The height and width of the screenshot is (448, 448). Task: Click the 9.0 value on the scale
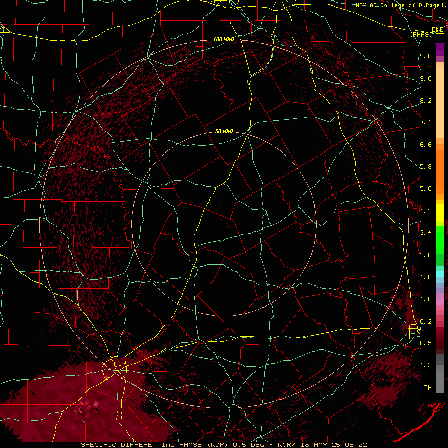click(x=426, y=78)
